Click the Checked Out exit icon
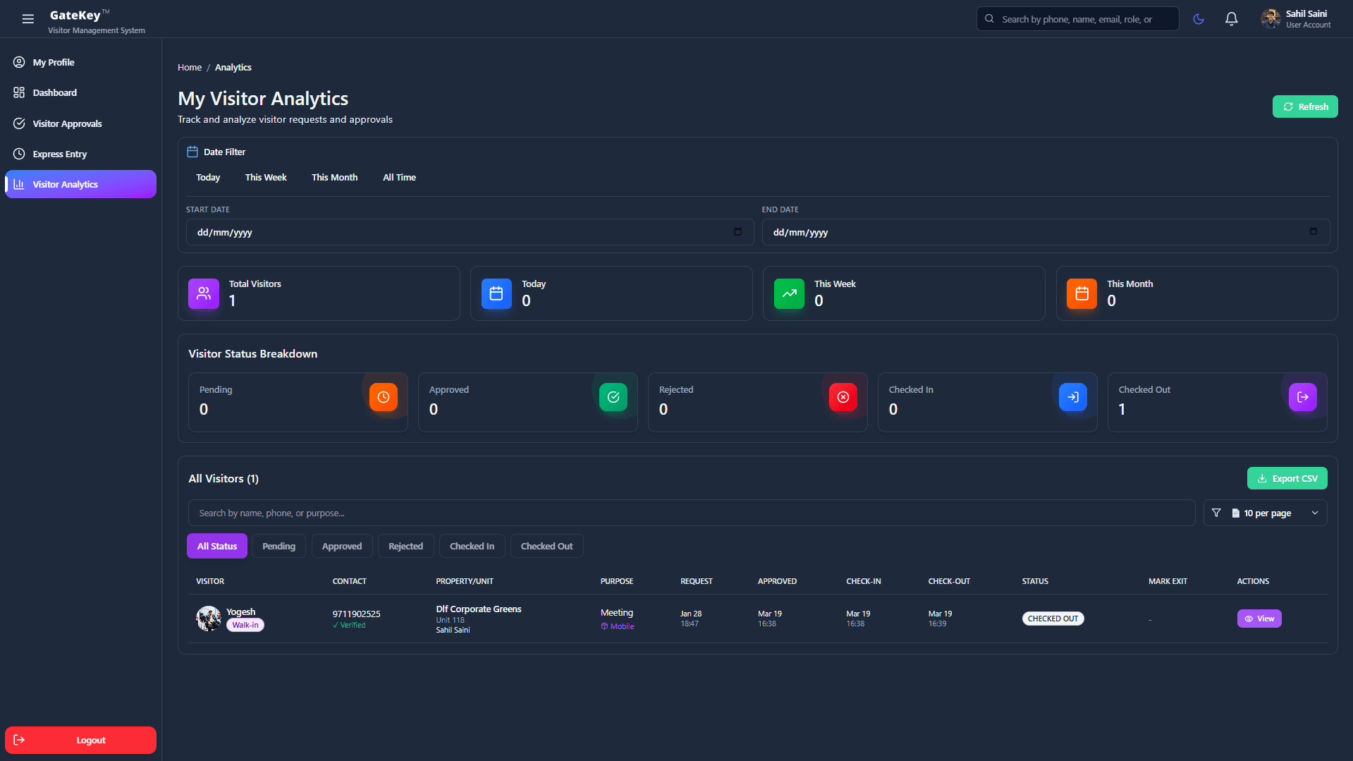Image resolution: width=1353 pixels, height=761 pixels. (1302, 396)
